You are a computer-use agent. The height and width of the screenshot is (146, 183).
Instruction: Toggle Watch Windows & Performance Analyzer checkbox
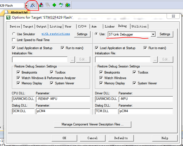click(18, 78)
